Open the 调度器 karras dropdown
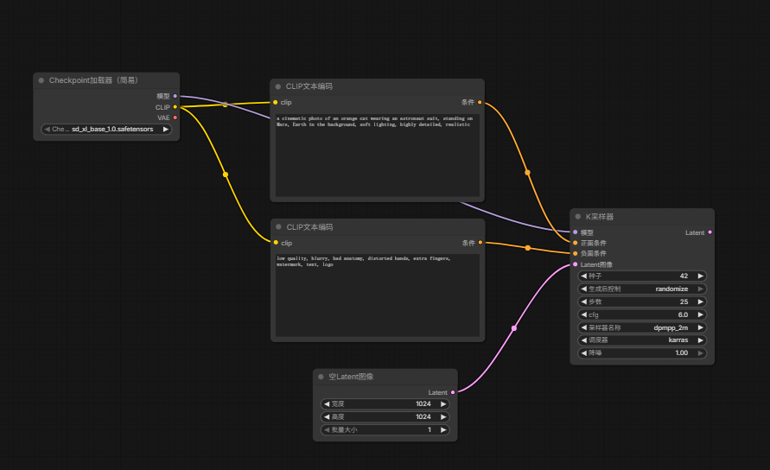 (x=642, y=340)
